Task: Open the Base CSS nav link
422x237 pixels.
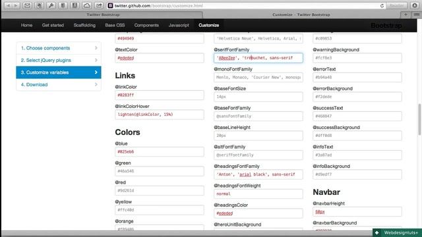Action: pyautogui.click(x=115, y=25)
